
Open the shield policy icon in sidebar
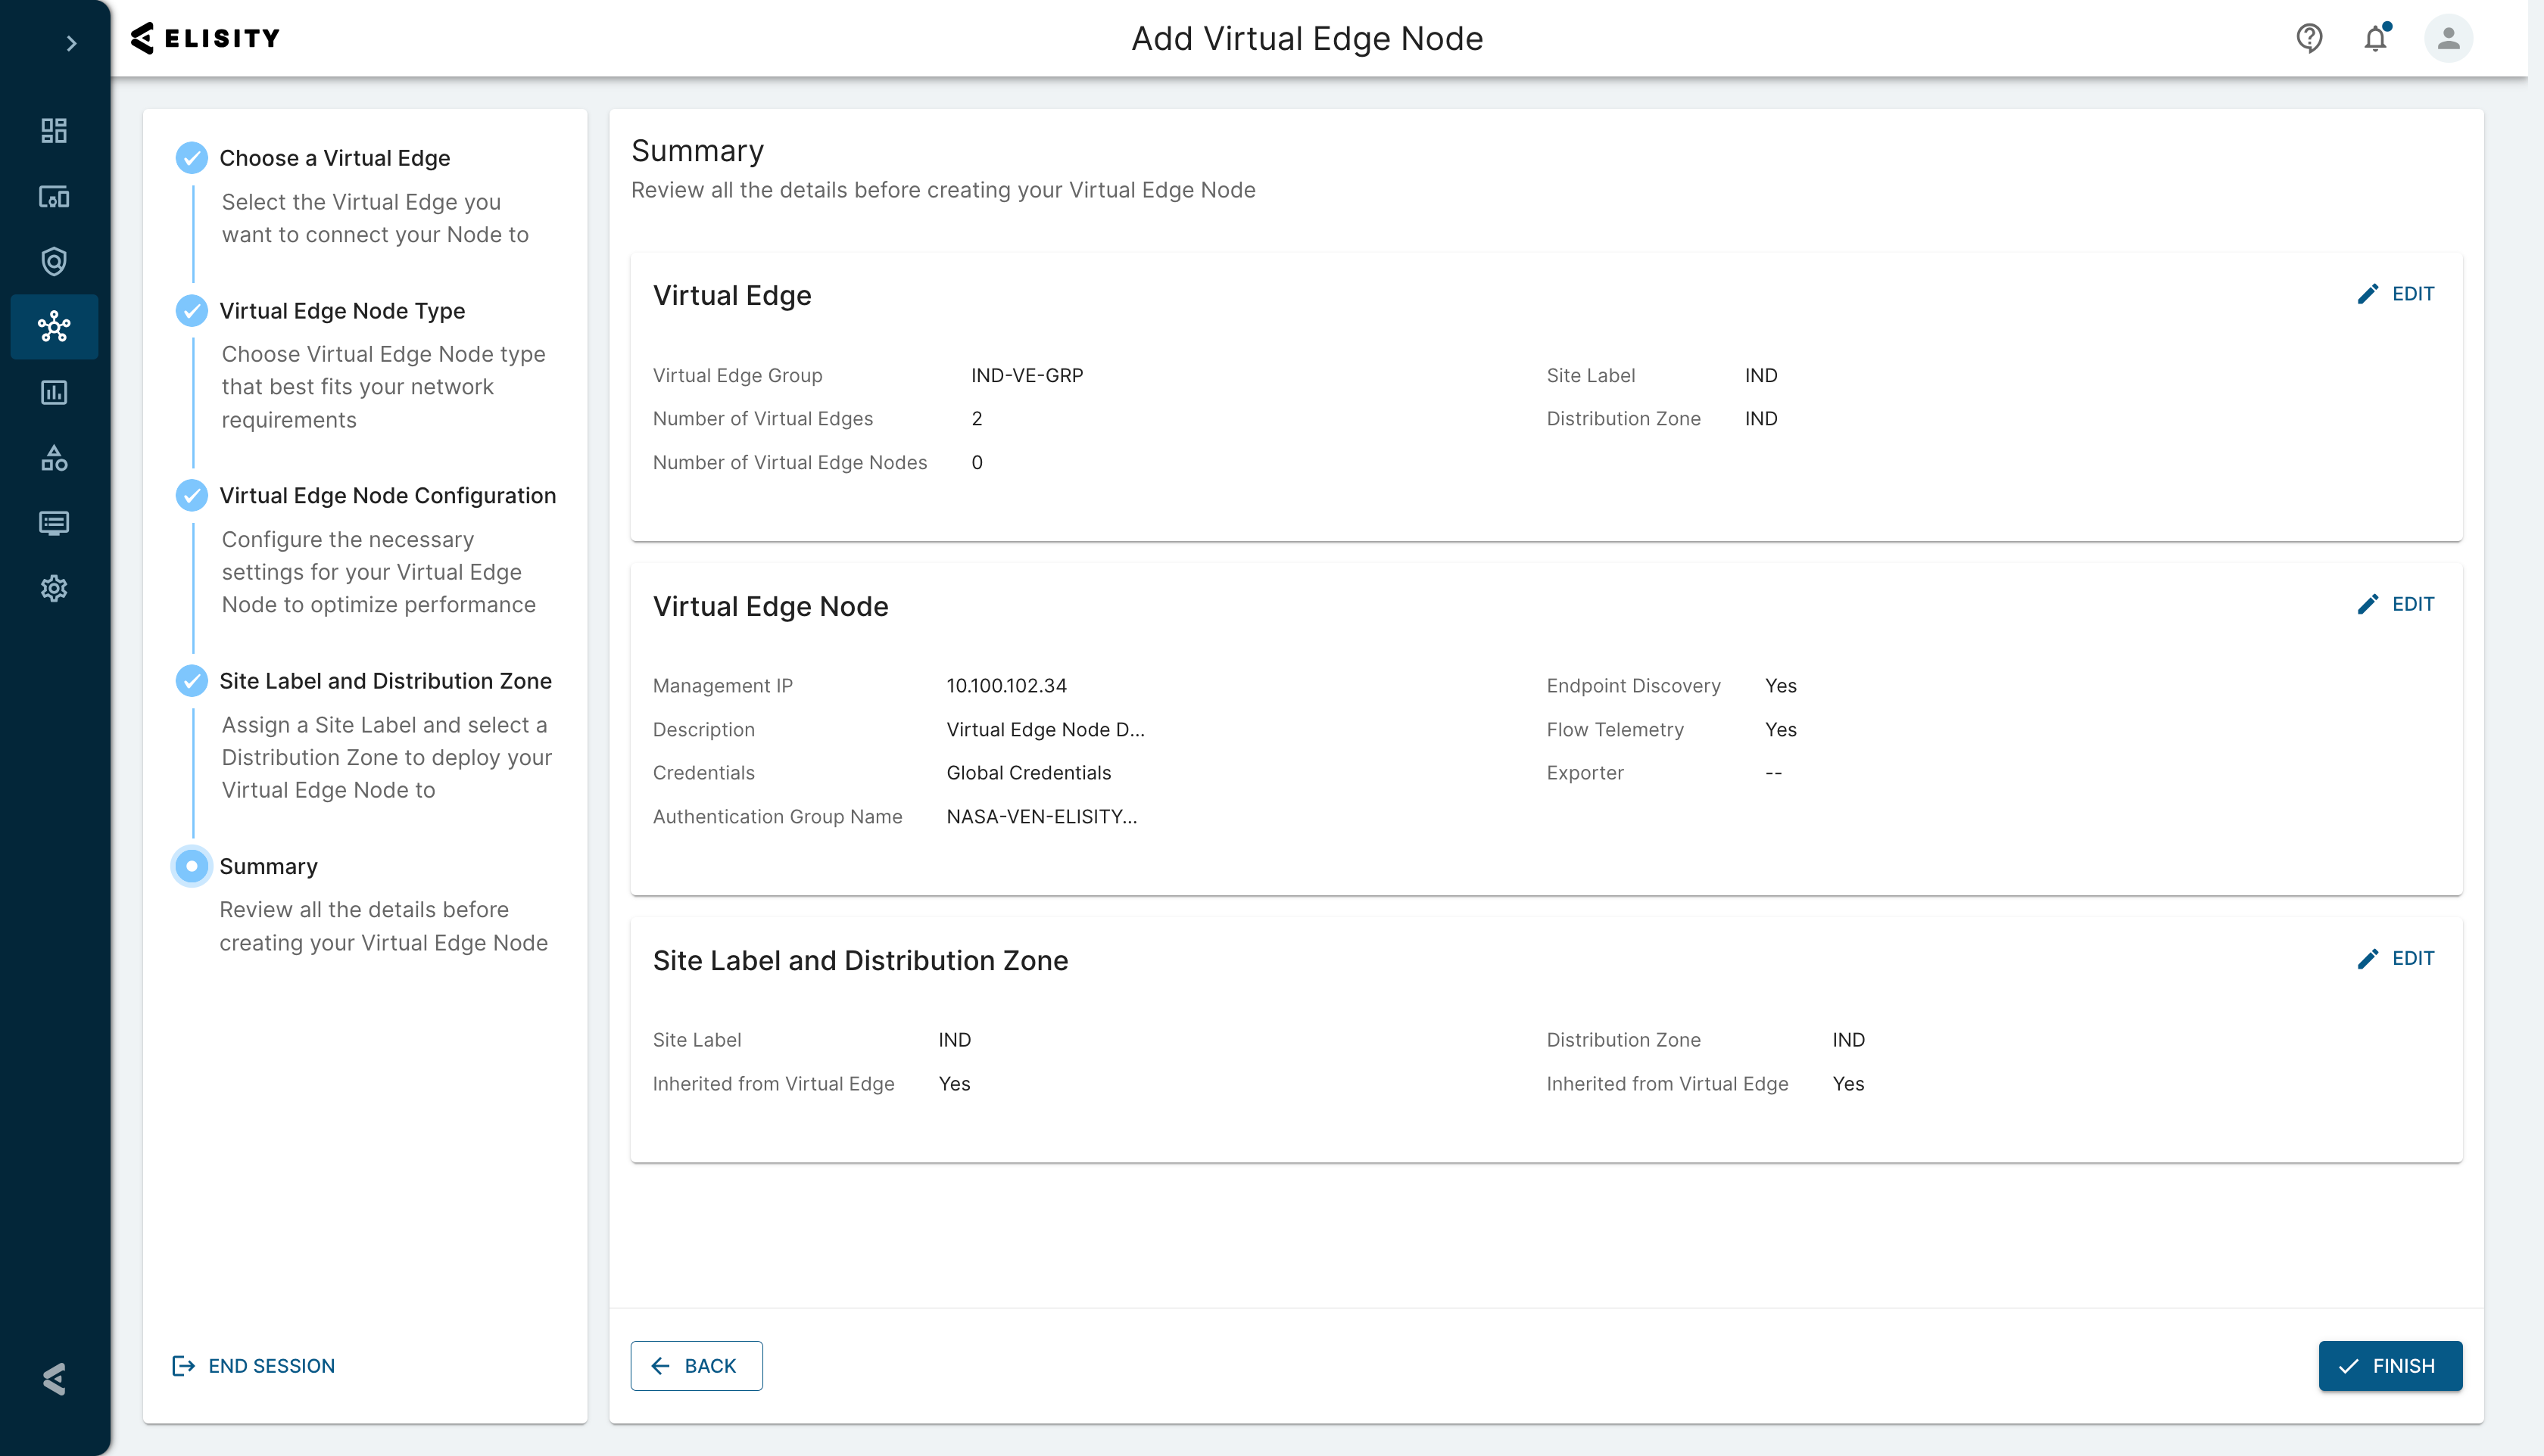[54, 261]
